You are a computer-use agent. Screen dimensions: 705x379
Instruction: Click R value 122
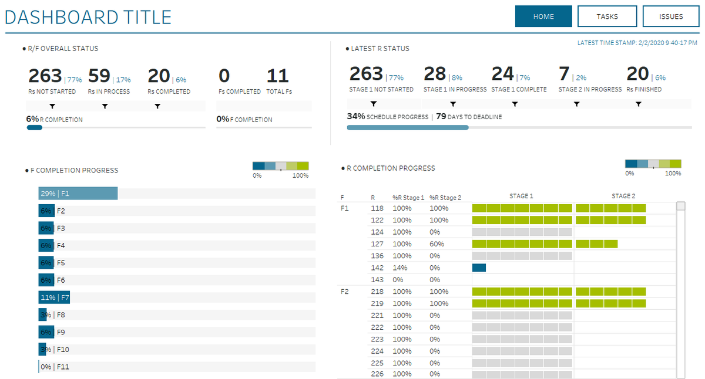(377, 220)
